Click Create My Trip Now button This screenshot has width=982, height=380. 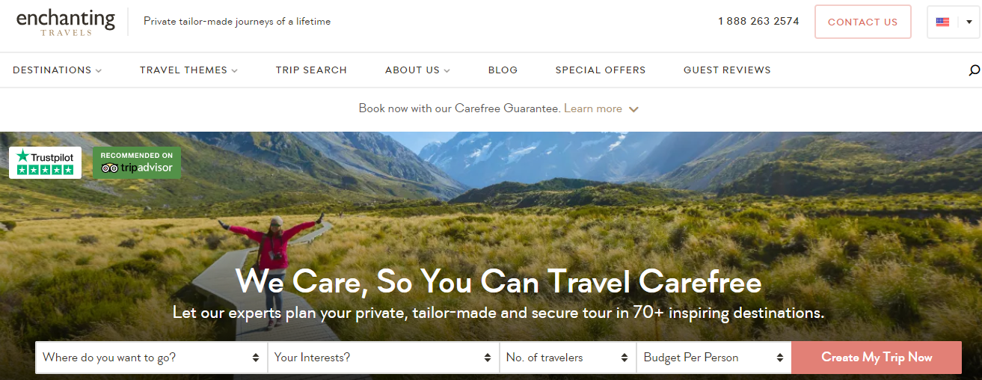[877, 358]
